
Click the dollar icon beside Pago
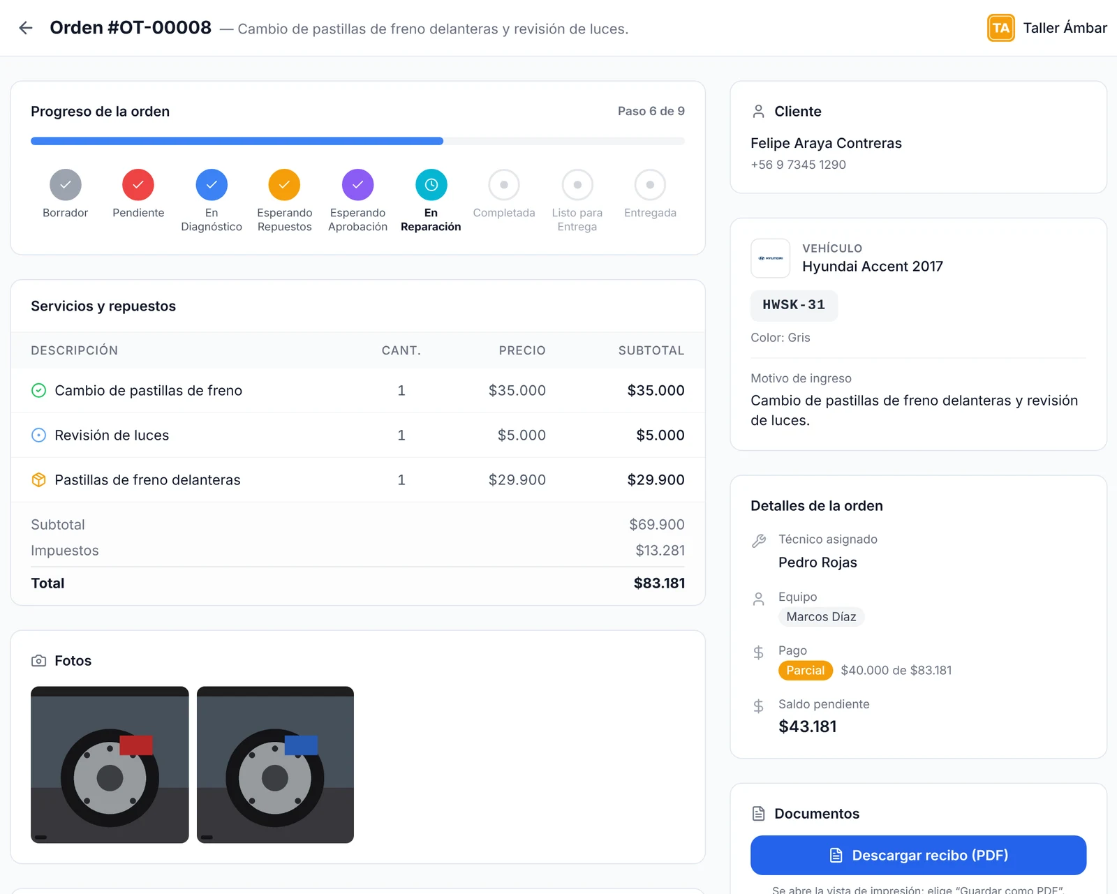pyautogui.click(x=759, y=653)
